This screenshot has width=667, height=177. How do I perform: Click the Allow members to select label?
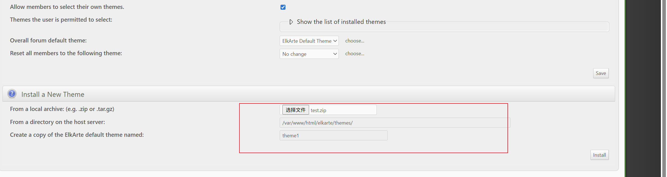(x=67, y=7)
